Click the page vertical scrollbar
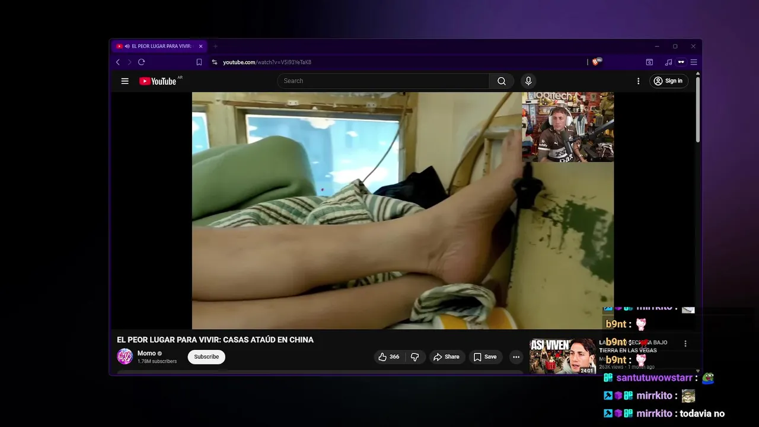 click(x=698, y=110)
